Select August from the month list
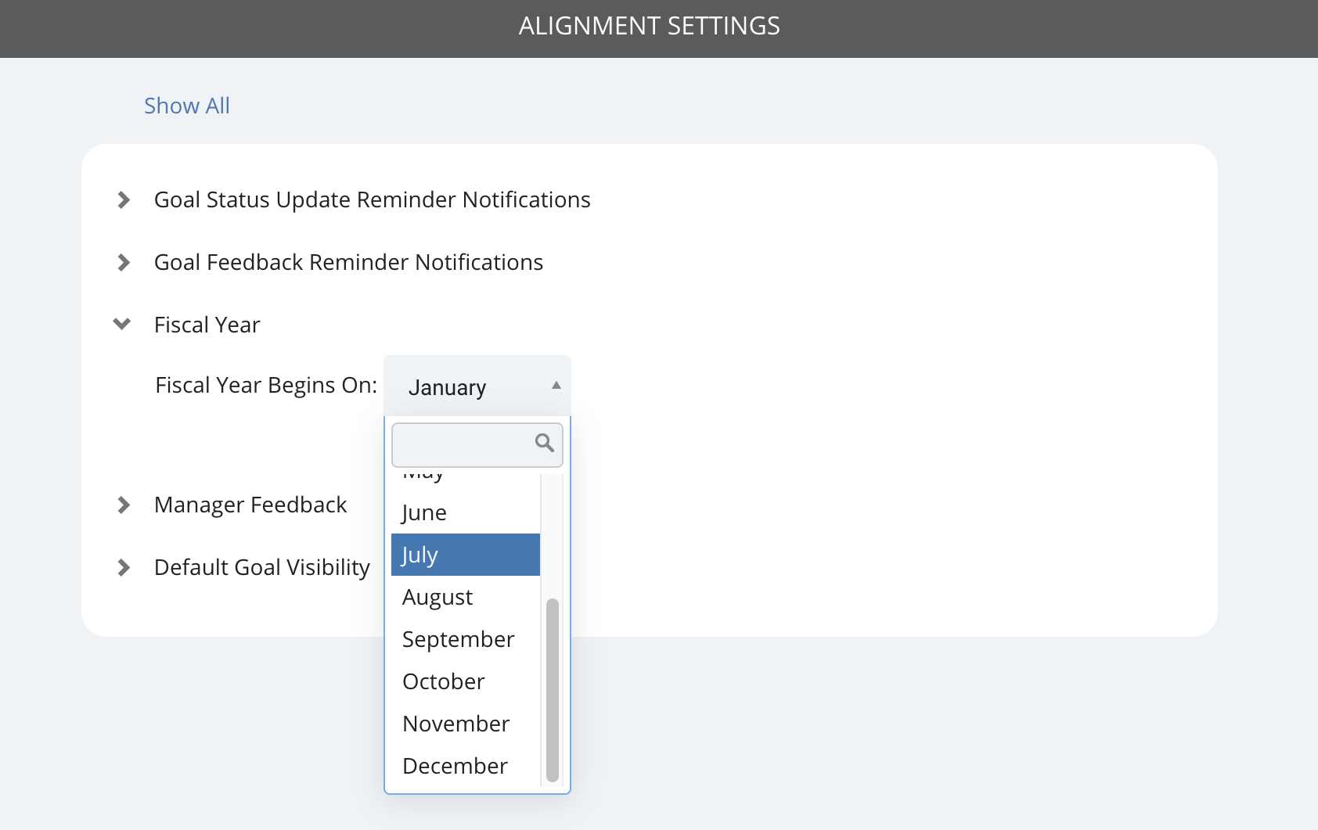This screenshot has width=1318, height=830. (x=466, y=597)
